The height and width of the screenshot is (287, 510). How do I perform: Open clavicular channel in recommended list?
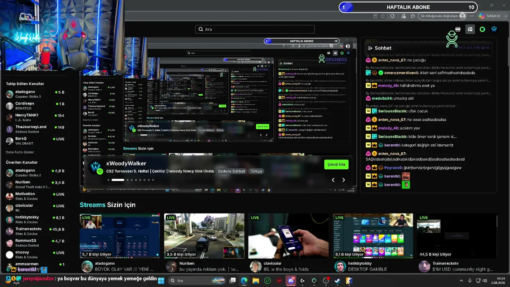coord(35,208)
